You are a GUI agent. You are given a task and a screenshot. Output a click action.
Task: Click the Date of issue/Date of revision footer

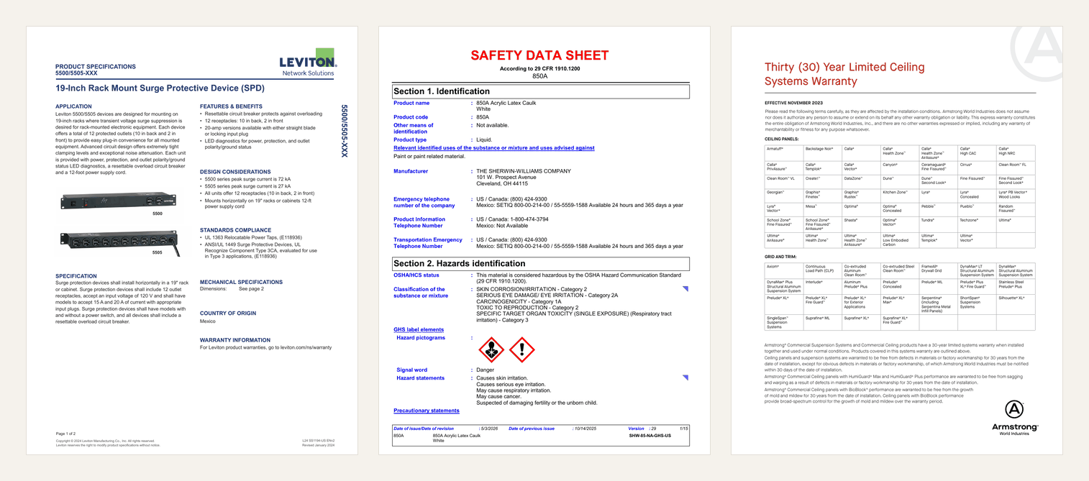point(424,428)
